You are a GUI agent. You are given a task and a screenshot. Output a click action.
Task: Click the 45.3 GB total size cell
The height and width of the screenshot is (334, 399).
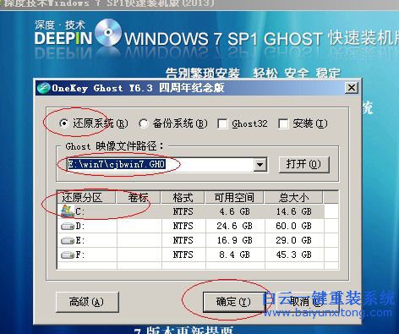(x=293, y=255)
